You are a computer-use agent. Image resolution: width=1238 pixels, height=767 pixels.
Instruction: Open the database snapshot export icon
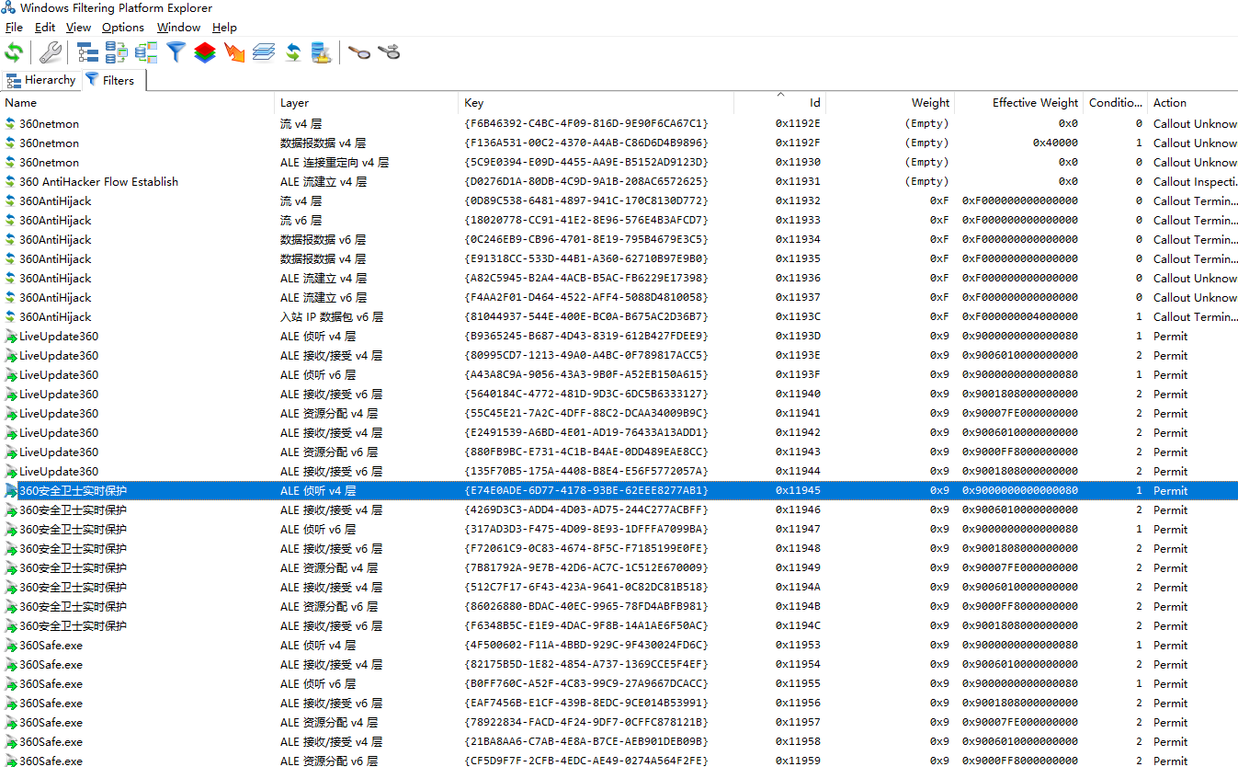click(321, 52)
